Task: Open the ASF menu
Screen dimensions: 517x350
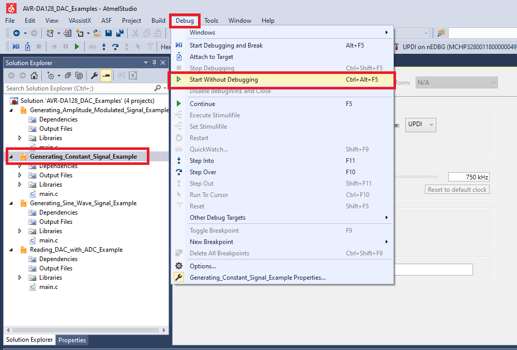Action: 106,21
